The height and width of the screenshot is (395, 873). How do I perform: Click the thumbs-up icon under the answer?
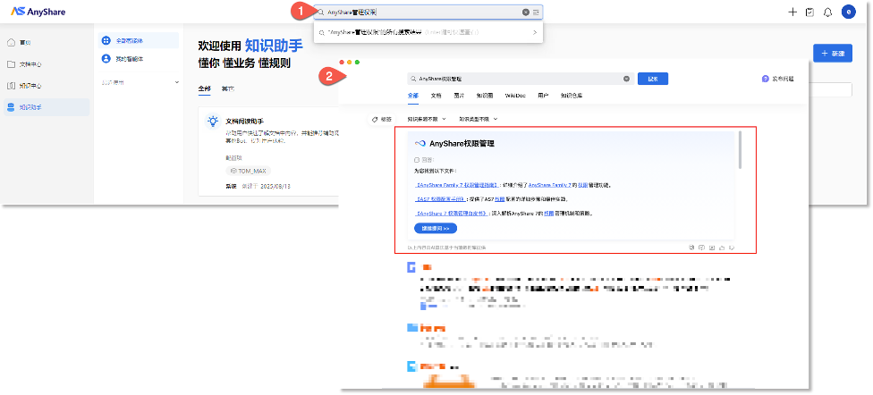[722, 248]
